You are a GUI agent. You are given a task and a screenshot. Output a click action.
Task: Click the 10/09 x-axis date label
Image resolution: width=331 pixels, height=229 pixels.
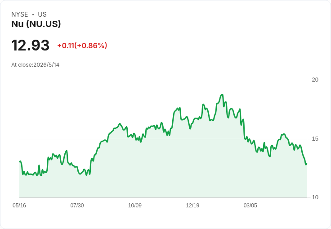point(134,205)
